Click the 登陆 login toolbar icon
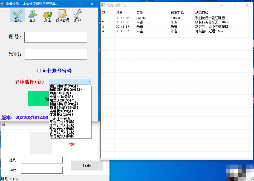This screenshot has height=181, width=254. [x=18, y=15]
